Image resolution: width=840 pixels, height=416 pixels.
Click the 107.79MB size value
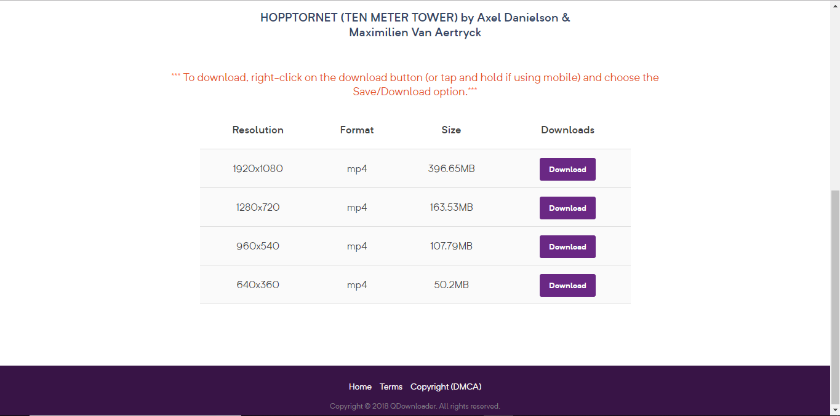pos(451,246)
